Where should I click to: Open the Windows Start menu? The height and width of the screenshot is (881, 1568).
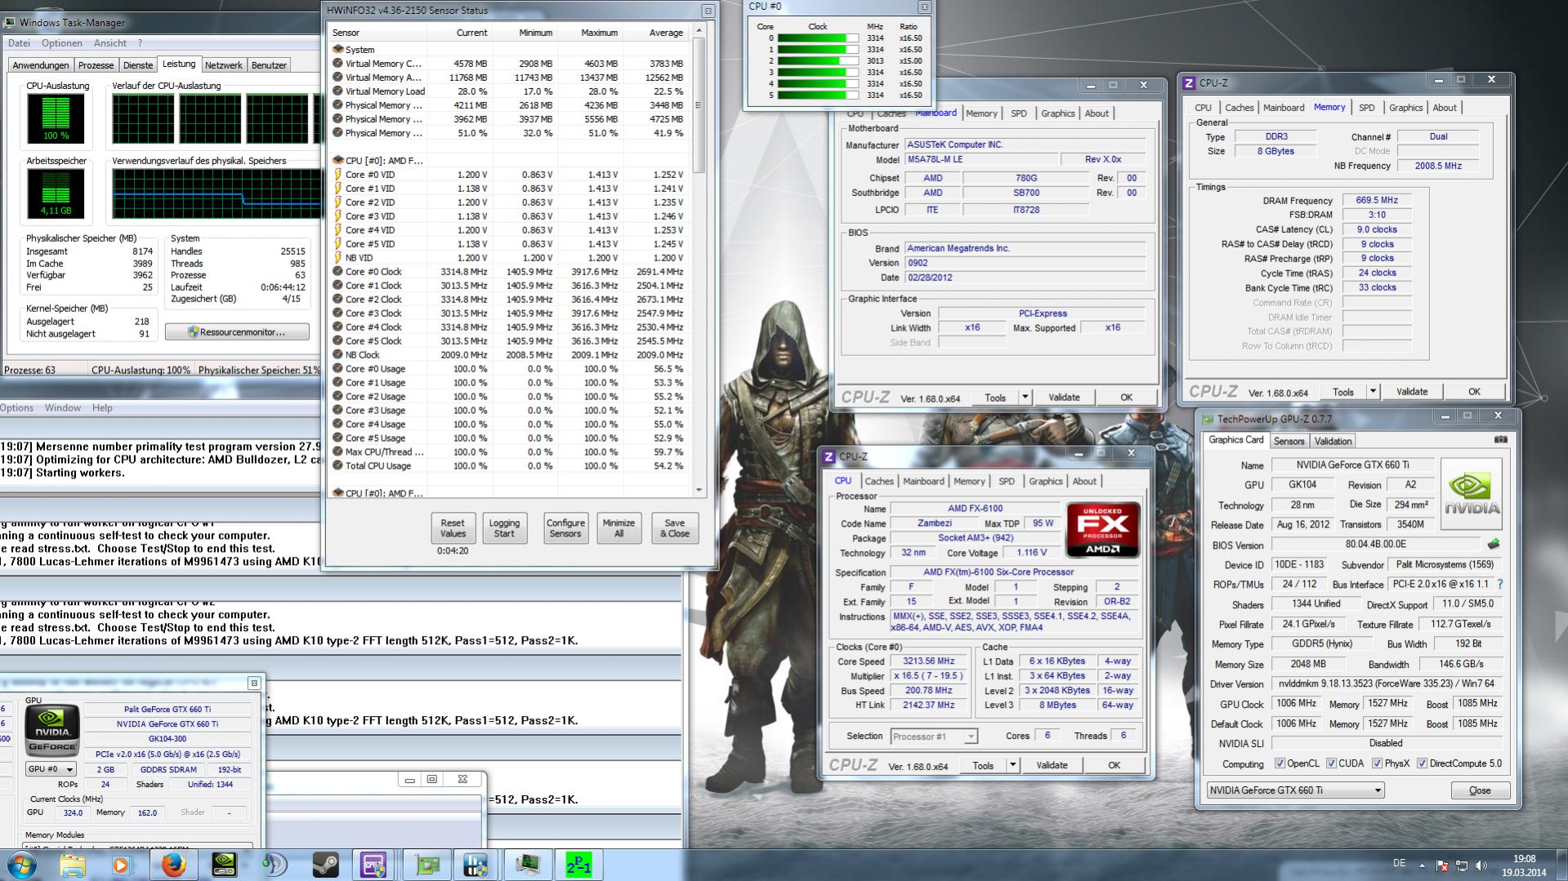pos(22,865)
